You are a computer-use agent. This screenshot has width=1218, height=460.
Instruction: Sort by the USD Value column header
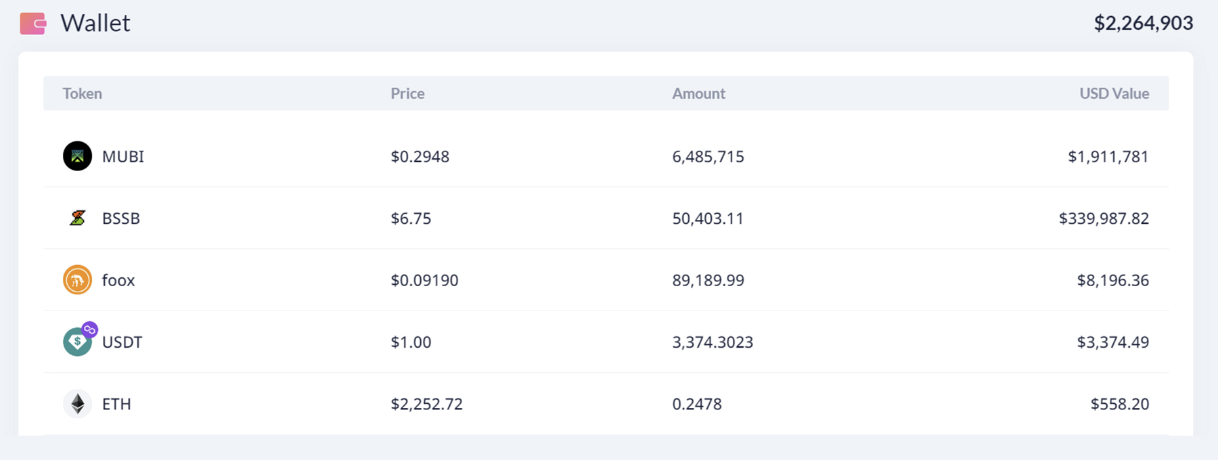[1114, 93]
